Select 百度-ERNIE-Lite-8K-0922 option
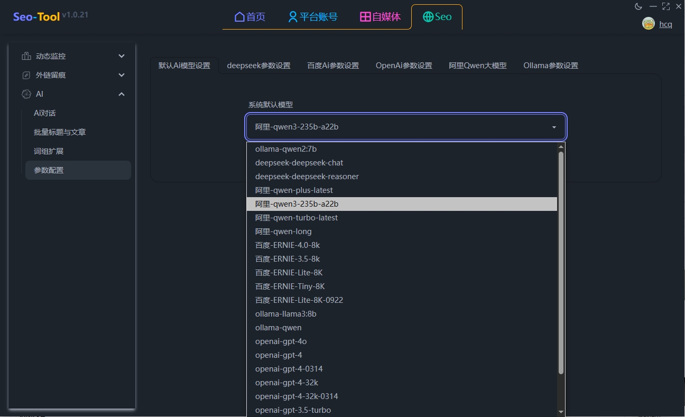Viewport: 685px width, 417px height. (x=402, y=300)
